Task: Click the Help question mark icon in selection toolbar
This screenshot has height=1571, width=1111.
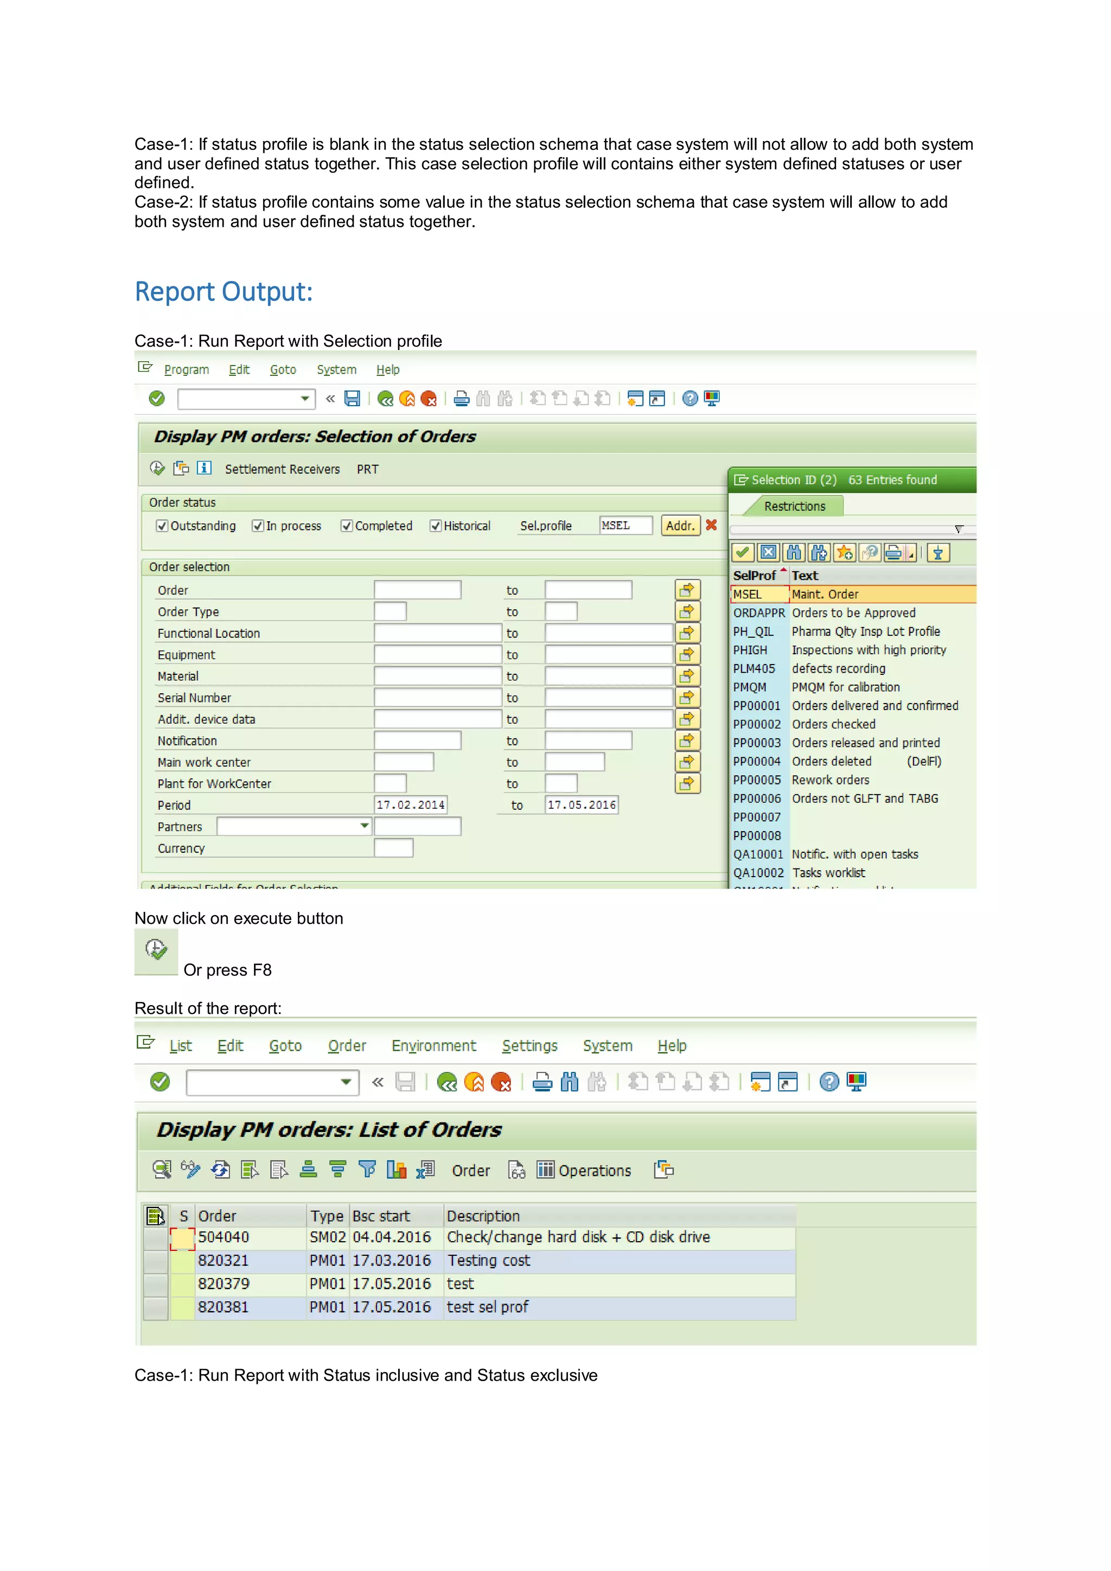Action: 690,398
